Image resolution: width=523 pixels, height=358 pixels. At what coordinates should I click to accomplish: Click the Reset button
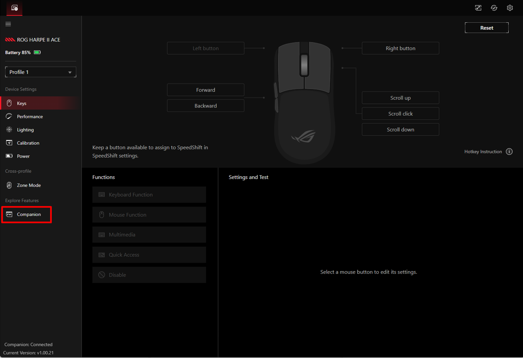click(x=487, y=28)
